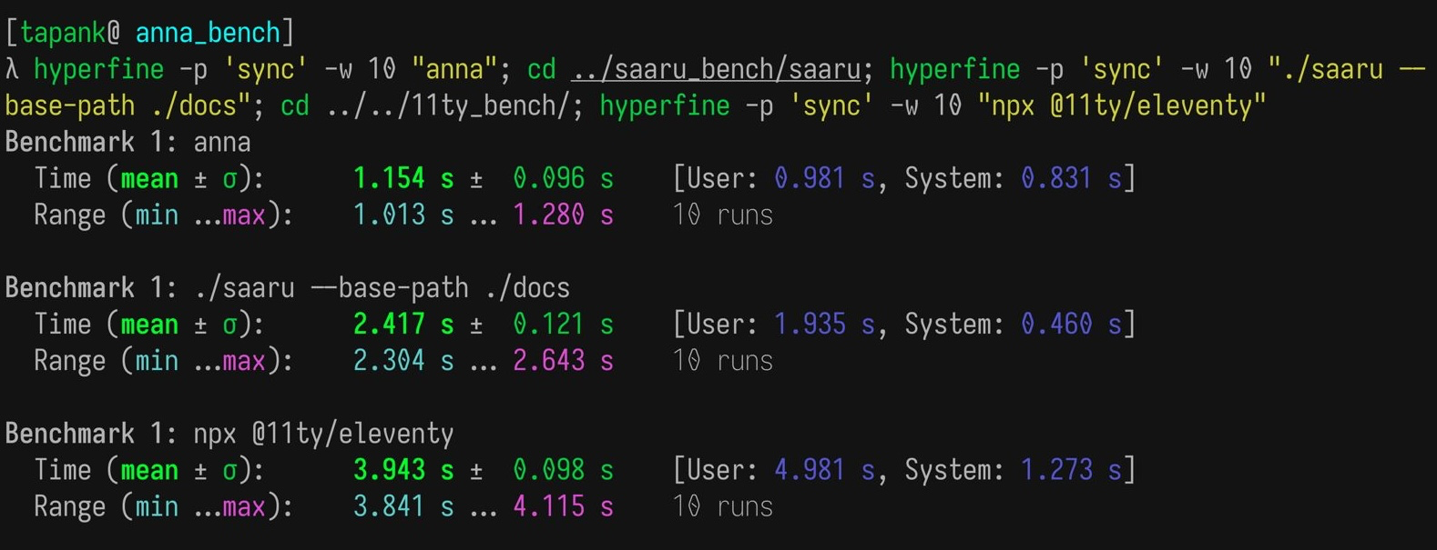Viewport: 1437px width, 550px height.
Task: Click the directory name 'anna_bench' in the prompt
Action: tap(208, 33)
